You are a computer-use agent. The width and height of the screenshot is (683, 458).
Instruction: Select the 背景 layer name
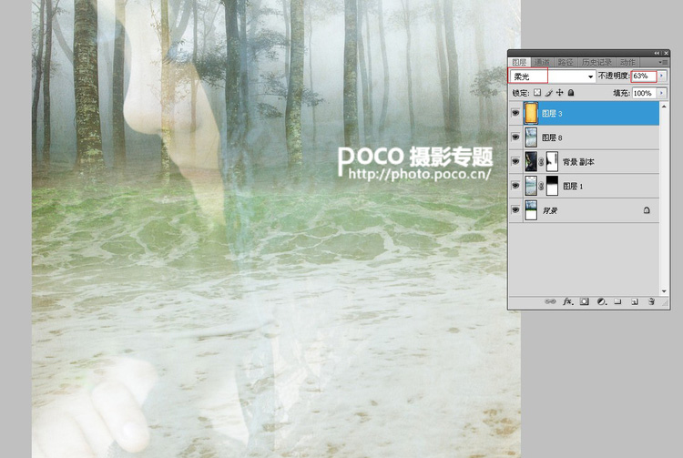coord(550,210)
